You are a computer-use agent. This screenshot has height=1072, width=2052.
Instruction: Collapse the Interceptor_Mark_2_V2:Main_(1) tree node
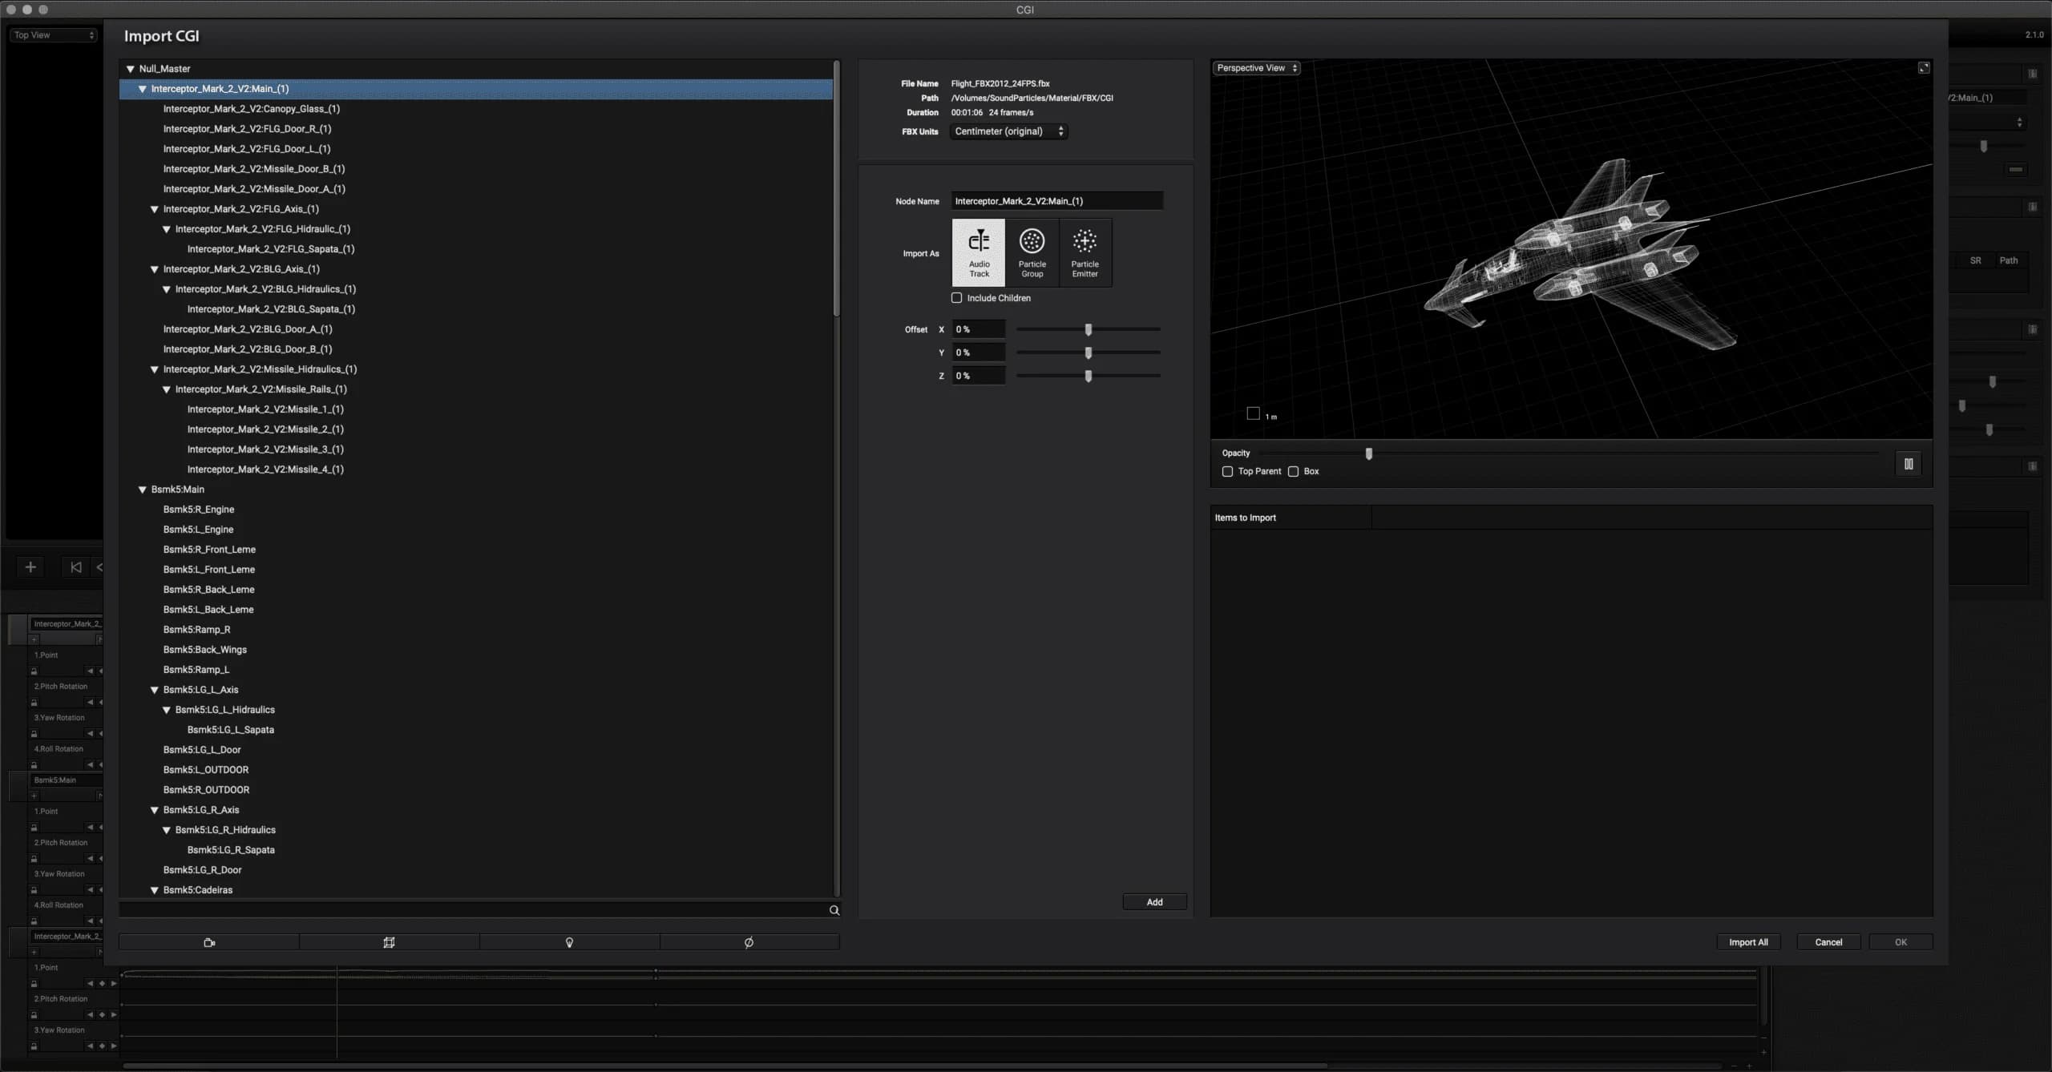(142, 89)
